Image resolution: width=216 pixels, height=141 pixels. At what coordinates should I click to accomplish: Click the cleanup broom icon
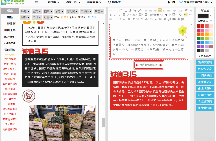pos(178,19)
